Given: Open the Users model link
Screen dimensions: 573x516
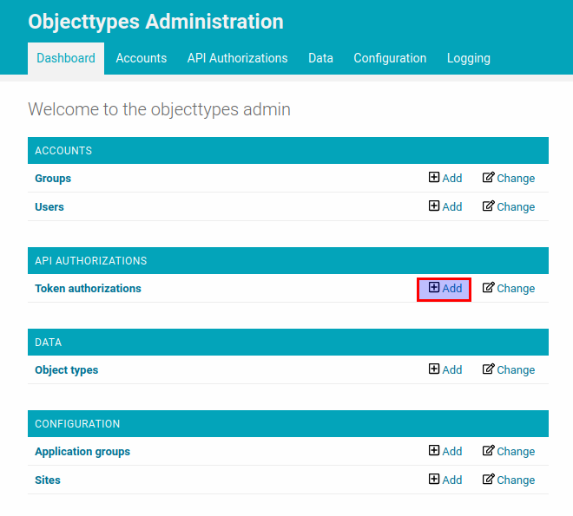Looking at the screenshot, I should (49, 207).
